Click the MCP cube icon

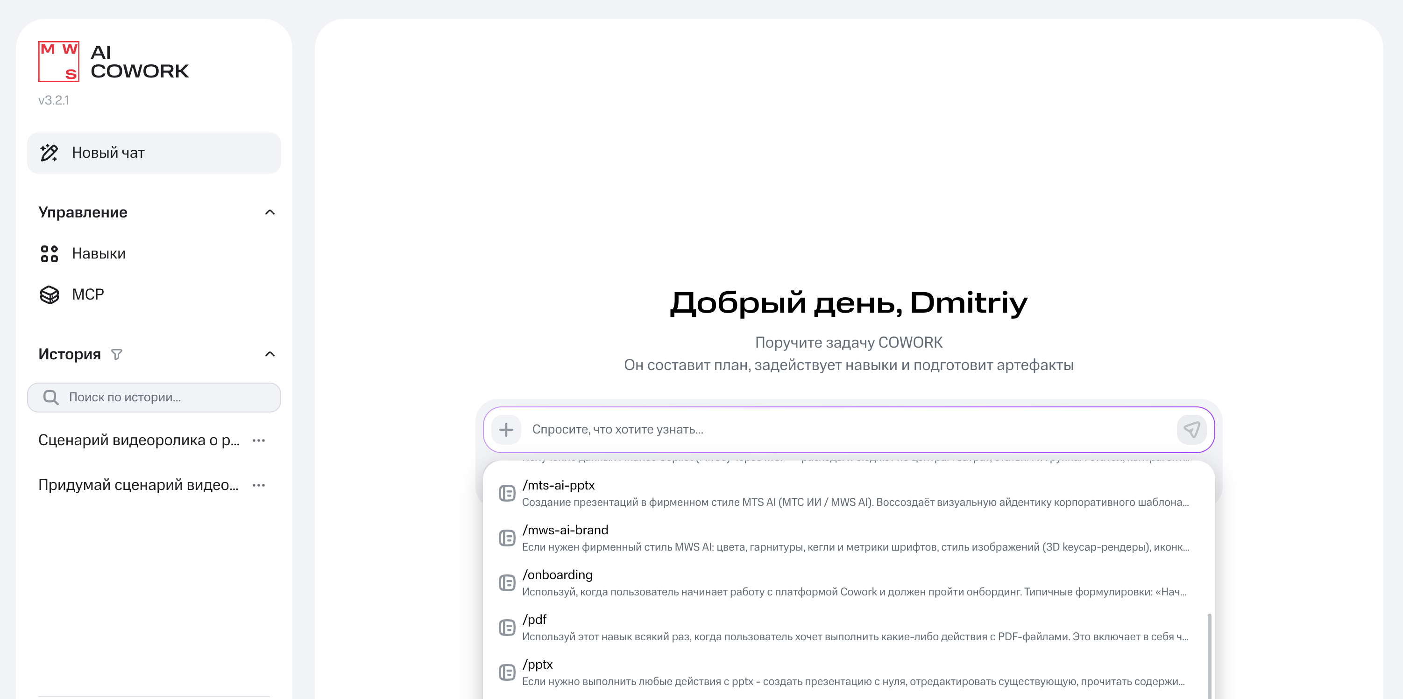point(49,295)
